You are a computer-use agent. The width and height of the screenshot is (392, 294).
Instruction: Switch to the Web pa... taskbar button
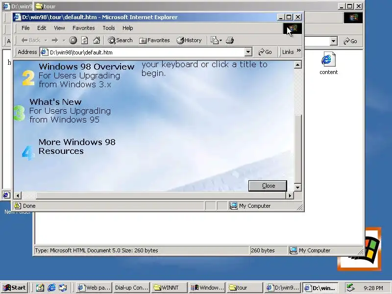(x=94, y=288)
